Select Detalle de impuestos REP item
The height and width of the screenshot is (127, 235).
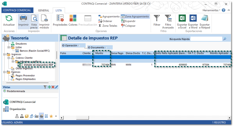pyautogui.click(x=38, y=65)
